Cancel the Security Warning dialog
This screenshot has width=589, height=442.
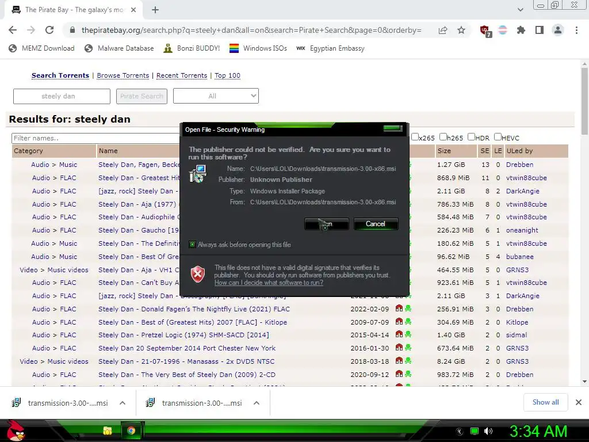pyautogui.click(x=376, y=224)
